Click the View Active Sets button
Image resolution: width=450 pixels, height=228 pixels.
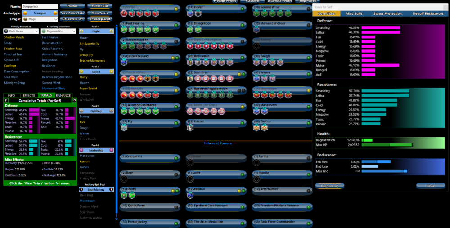click(72, 13)
